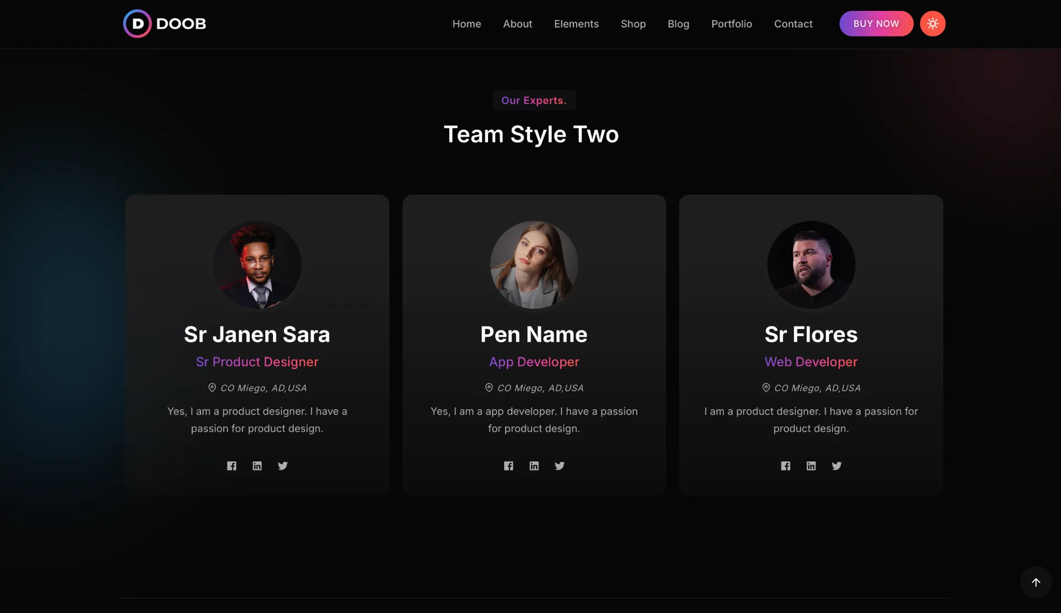Open Sr Janen Sara's Facebook icon
The image size is (1061, 613).
[232, 466]
